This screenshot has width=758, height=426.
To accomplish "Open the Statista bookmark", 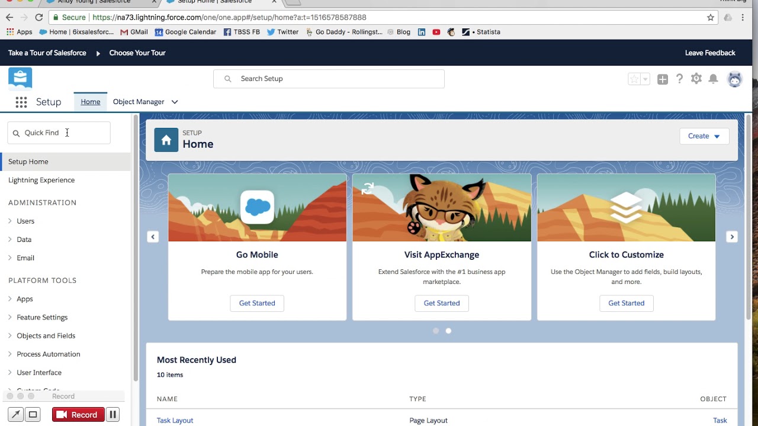I will 481,32.
